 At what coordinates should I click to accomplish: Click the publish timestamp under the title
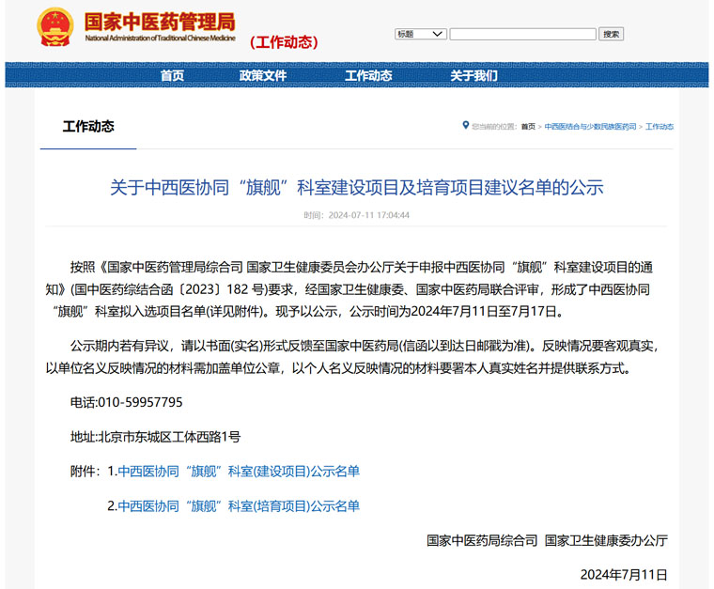[x=356, y=215]
